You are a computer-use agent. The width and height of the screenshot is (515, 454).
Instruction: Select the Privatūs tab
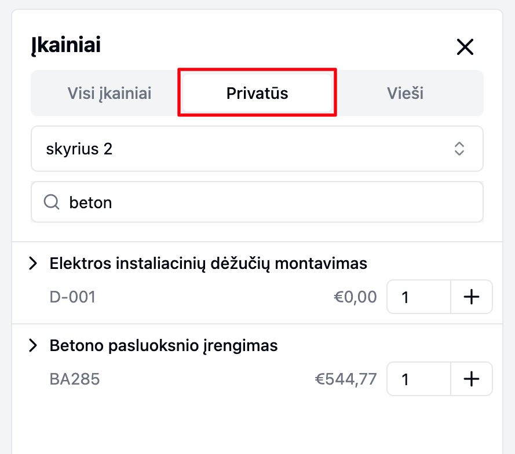pyautogui.click(x=257, y=93)
